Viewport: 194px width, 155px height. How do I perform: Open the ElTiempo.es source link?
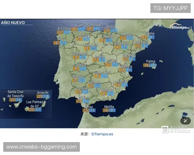point(102,134)
